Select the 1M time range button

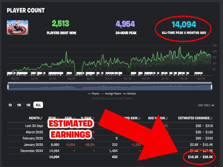coord(28,105)
